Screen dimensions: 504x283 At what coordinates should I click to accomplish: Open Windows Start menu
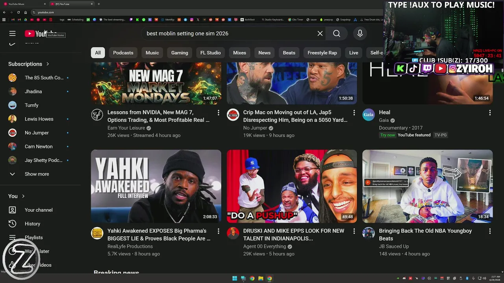[235, 278]
